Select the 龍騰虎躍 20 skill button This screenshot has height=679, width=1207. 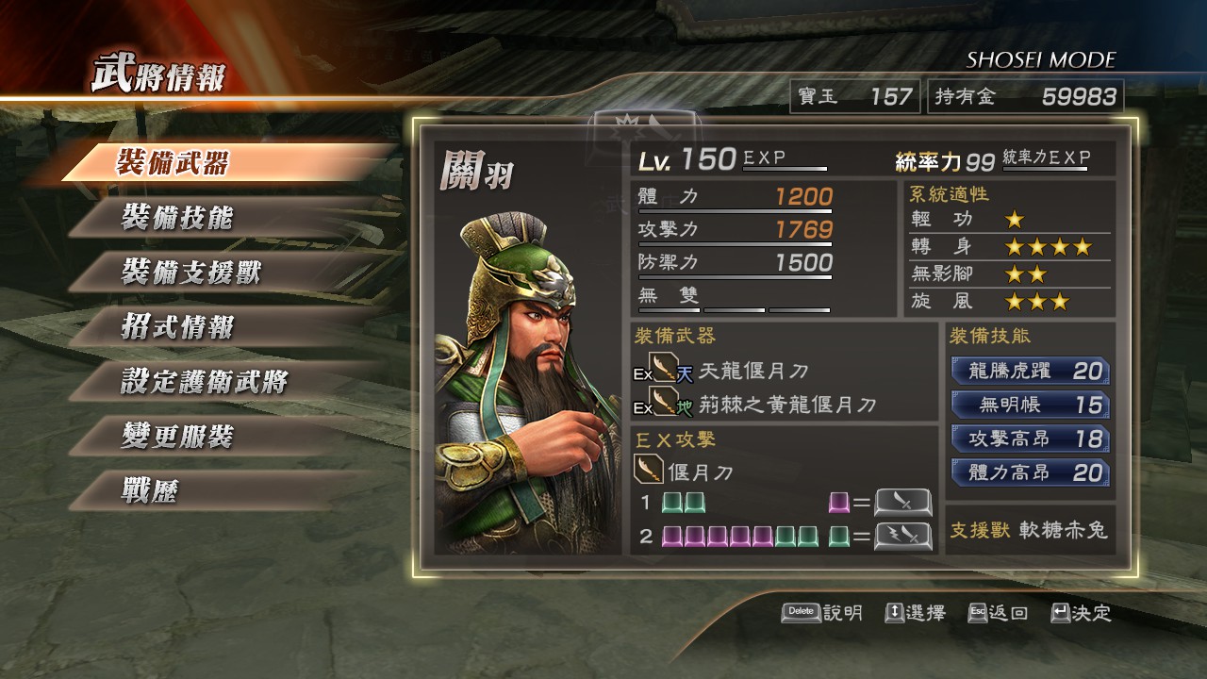coord(1031,371)
